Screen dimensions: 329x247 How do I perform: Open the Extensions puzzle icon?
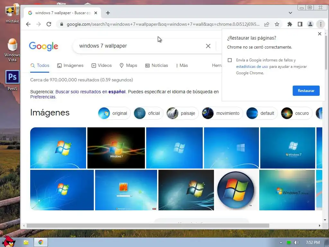click(x=290, y=24)
